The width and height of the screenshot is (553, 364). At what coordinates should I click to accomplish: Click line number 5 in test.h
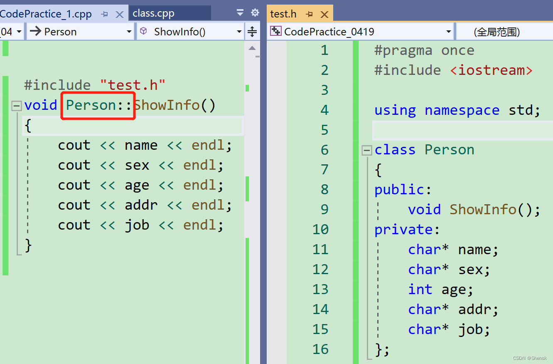click(x=324, y=130)
